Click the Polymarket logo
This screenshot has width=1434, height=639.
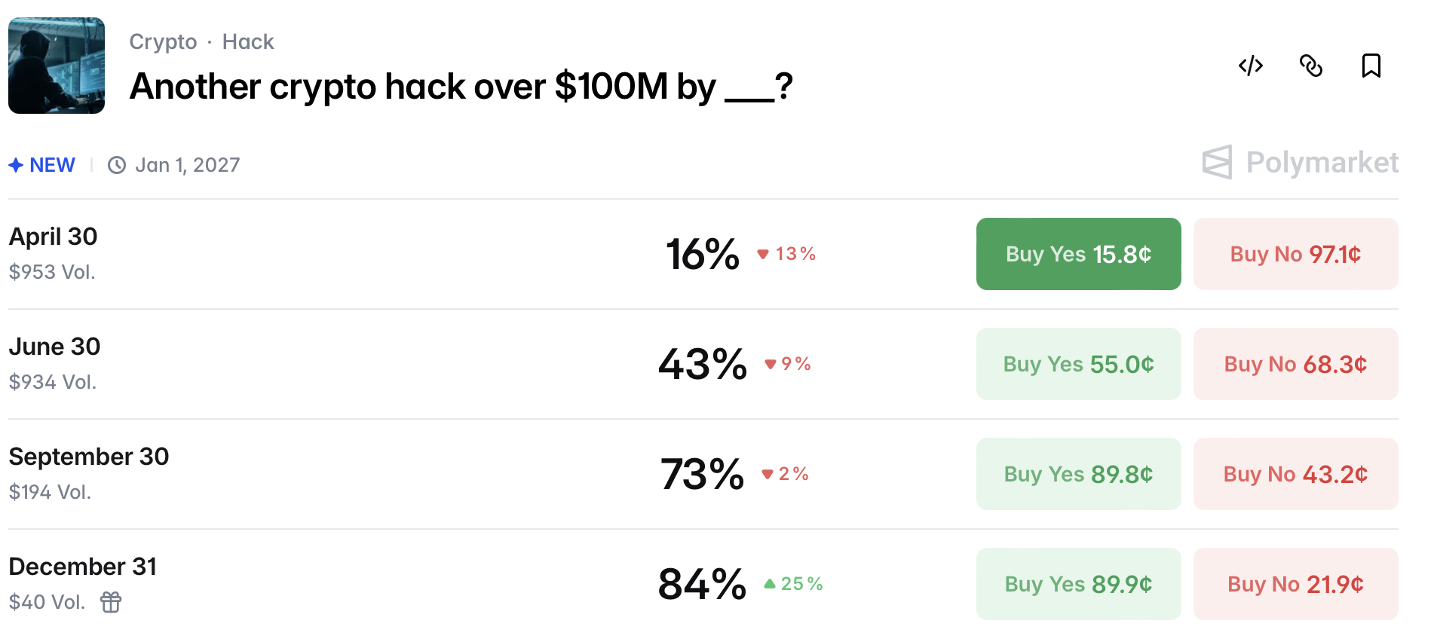1300,162
